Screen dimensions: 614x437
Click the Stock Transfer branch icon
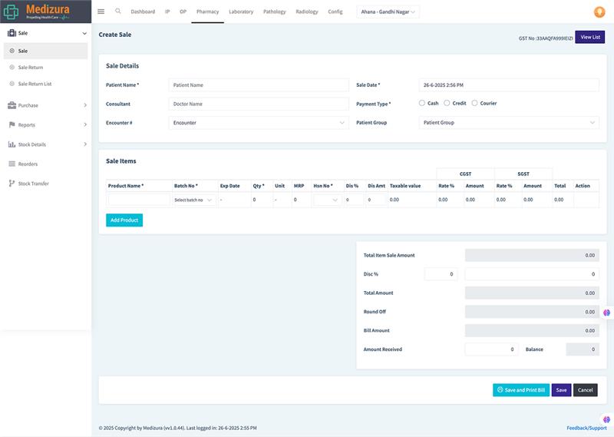pyautogui.click(x=12, y=184)
